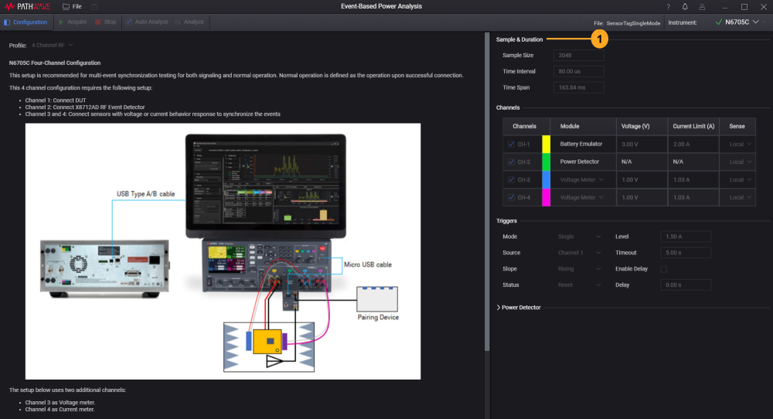This screenshot has height=419, width=773.
Task: Expand the Power Detector section
Action: pos(499,308)
